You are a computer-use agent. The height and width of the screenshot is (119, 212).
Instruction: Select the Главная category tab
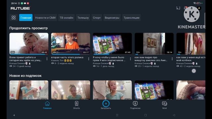26,18
